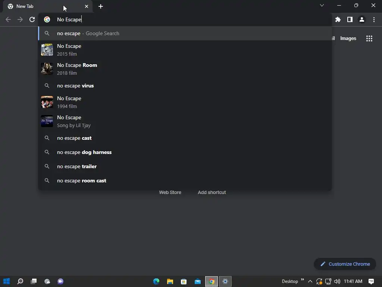
Task: Click the Google icon in the address bar
Action: (47, 19)
